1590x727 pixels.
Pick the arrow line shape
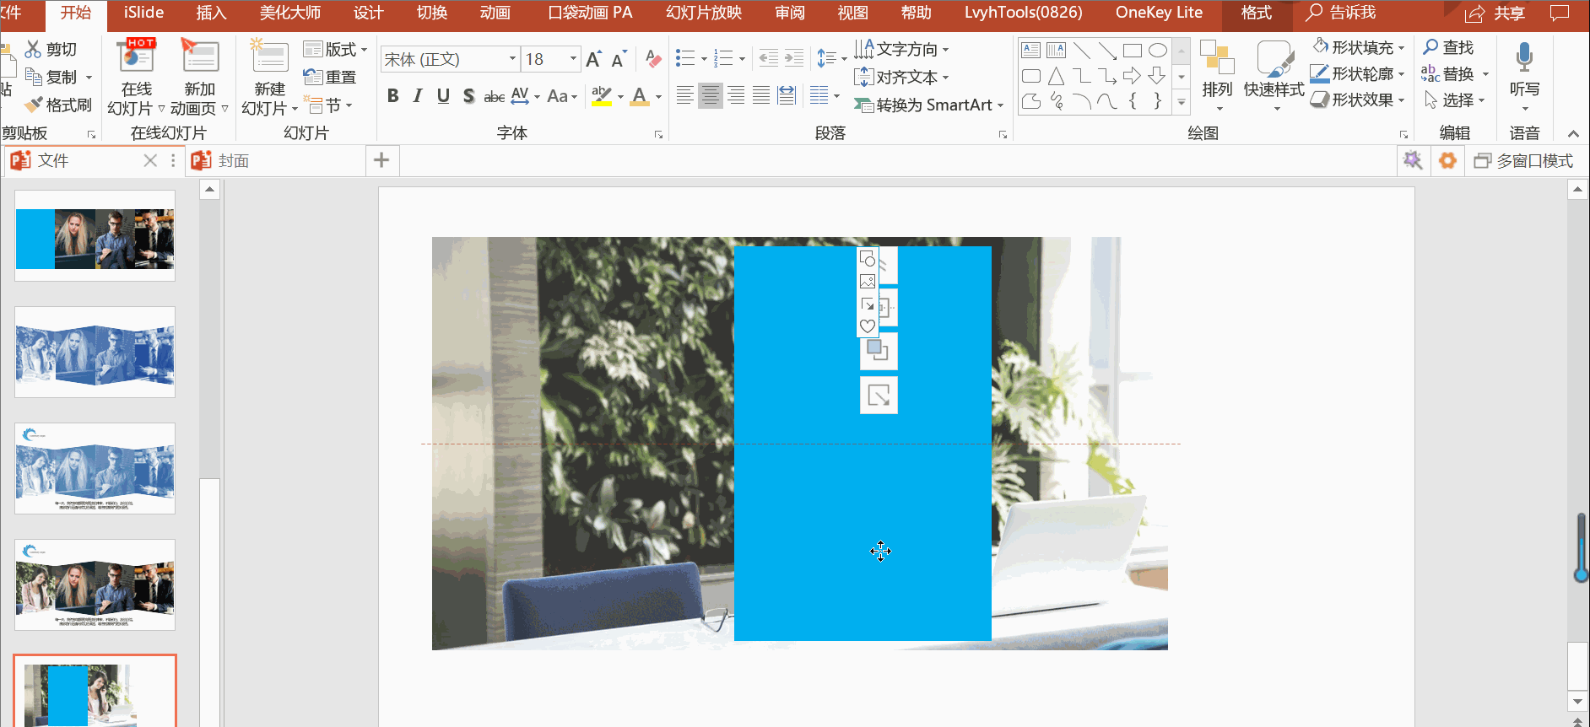coord(1106,51)
